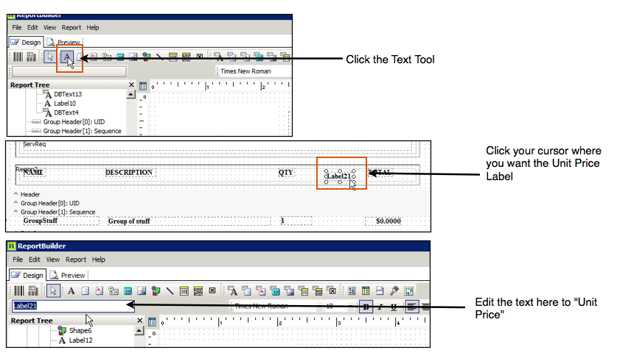Screen dimensions: 617x361
Task: Pick the DBImage tool in bottom ReportBuilder toolbar
Action: 289,291
